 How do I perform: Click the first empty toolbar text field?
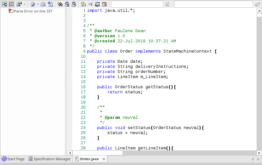coord(137,4)
